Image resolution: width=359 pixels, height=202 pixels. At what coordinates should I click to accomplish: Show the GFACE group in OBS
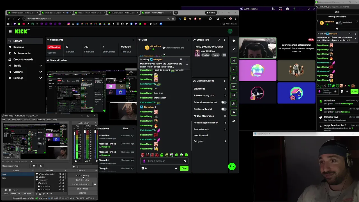click(60, 183)
